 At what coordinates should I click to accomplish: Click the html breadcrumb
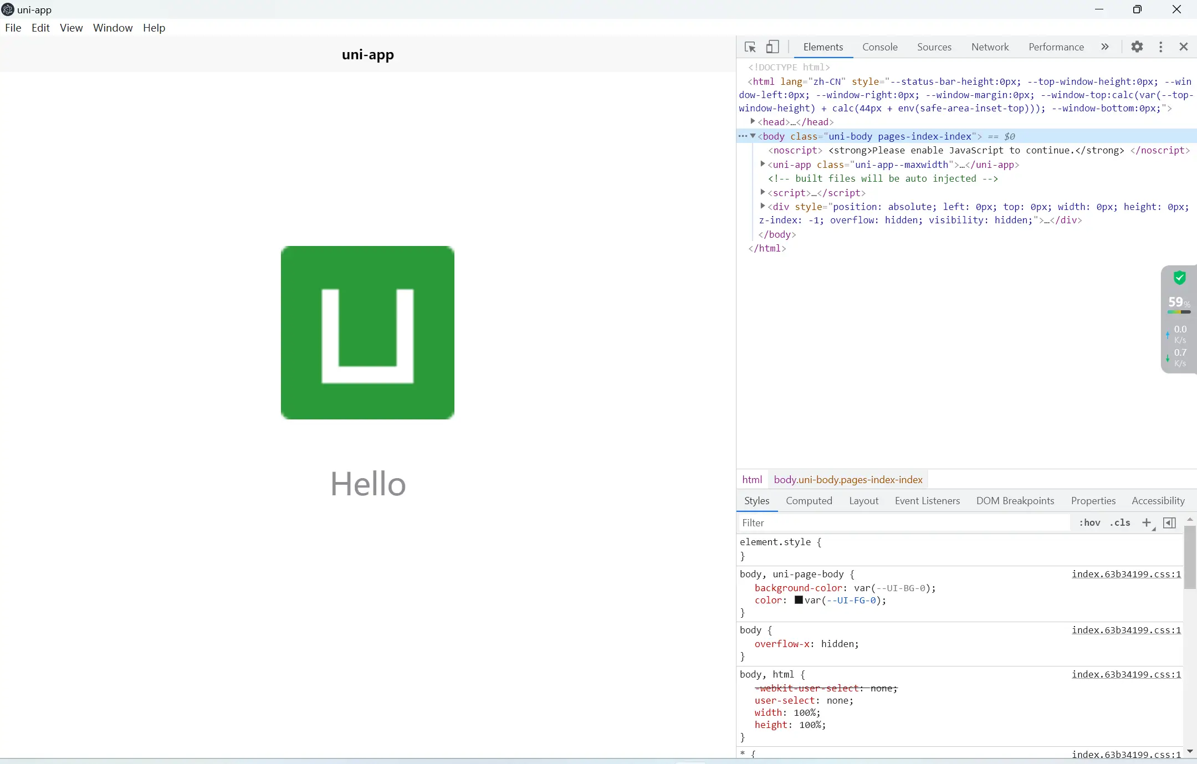752,480
